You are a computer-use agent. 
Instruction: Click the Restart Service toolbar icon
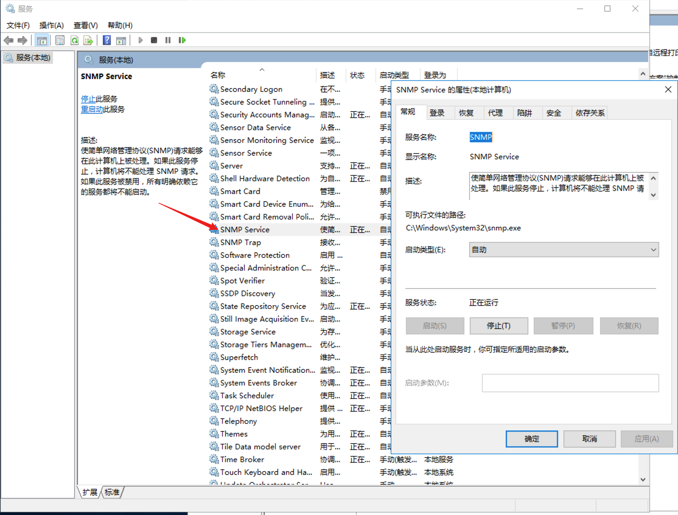click(x=182, y=40)
